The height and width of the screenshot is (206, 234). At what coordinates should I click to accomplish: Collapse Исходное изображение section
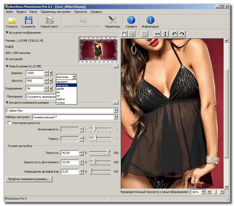(7, 33)
